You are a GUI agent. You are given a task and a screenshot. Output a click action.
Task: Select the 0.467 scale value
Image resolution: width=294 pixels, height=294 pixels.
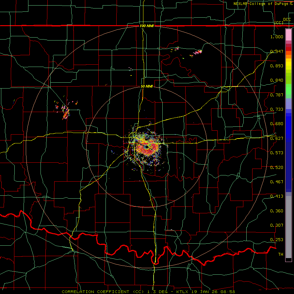277,182
